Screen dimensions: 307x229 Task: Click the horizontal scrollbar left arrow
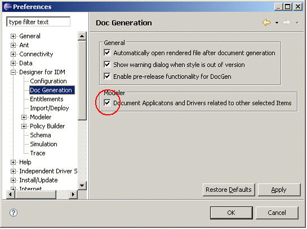10,194
